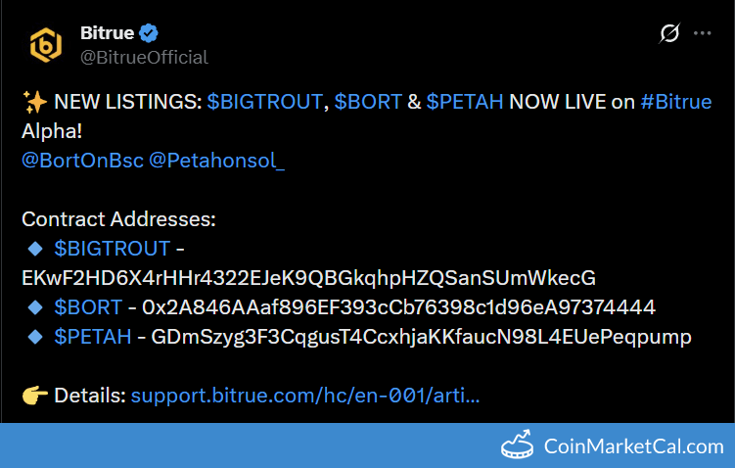Click $PETAH next to contract address
This screenshot has width=735, height=468.
(x=94, y=337)
